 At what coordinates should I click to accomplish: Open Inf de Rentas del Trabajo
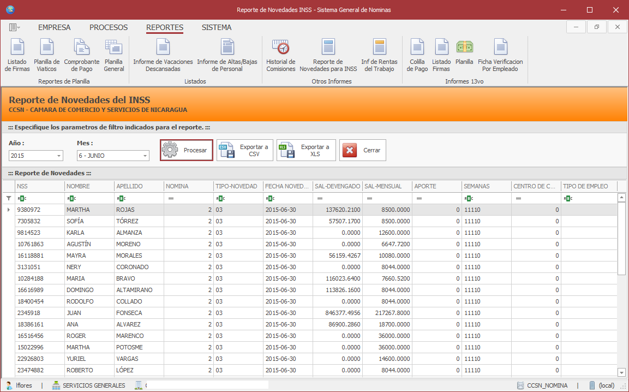click(379, 56)
